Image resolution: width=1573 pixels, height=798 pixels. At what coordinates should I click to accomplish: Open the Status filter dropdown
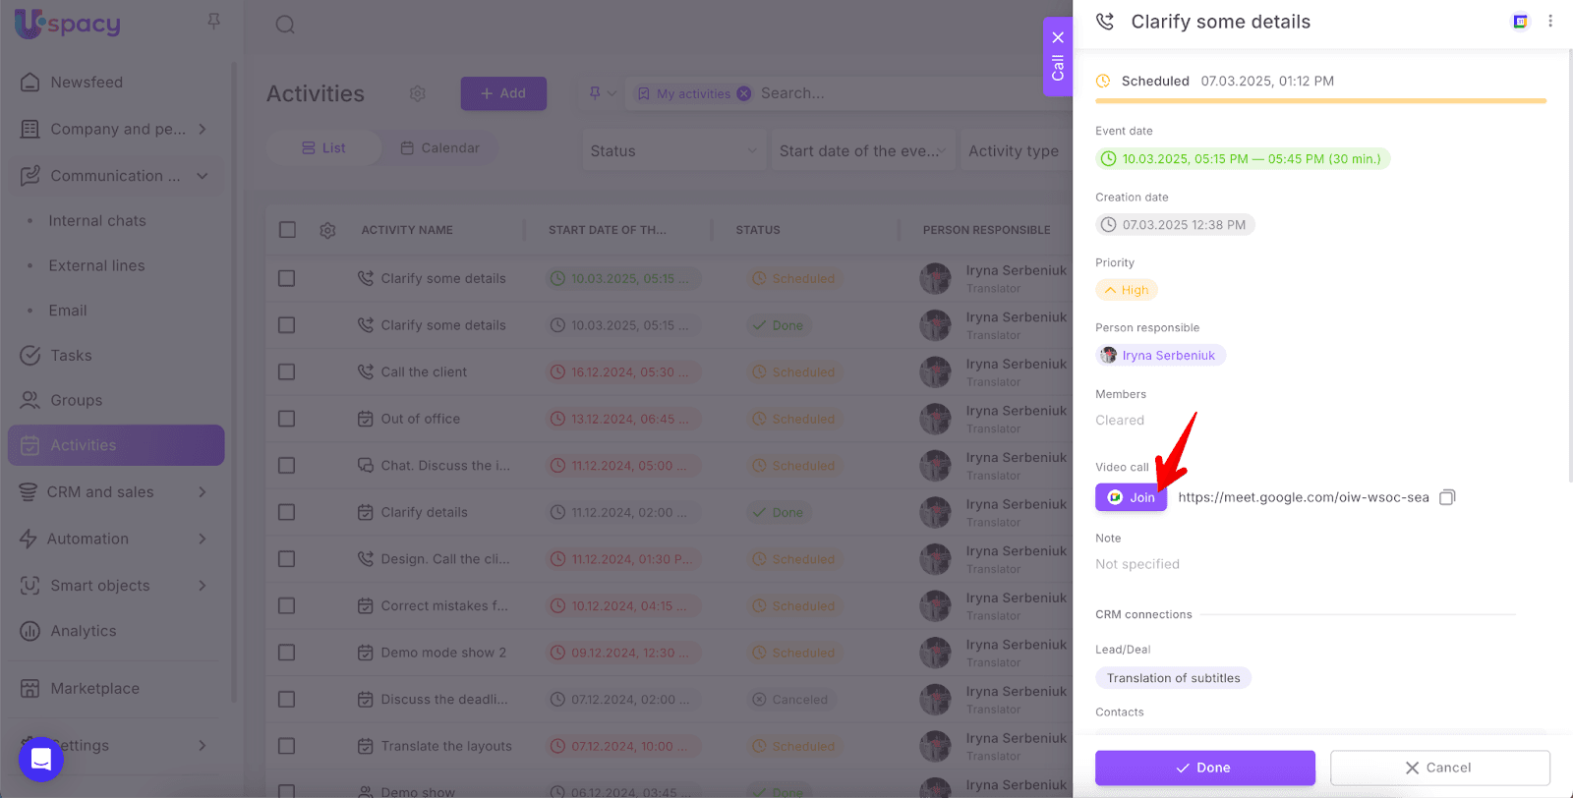click(673, 150)
